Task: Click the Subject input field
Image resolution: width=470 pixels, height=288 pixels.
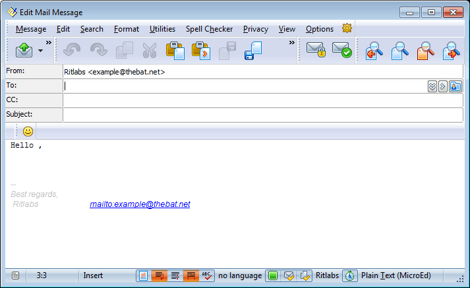Action: tap(263, 115)
